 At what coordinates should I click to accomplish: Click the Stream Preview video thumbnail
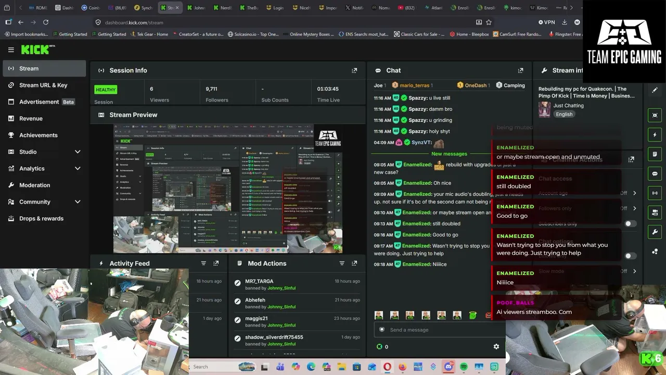coord(228,189)
